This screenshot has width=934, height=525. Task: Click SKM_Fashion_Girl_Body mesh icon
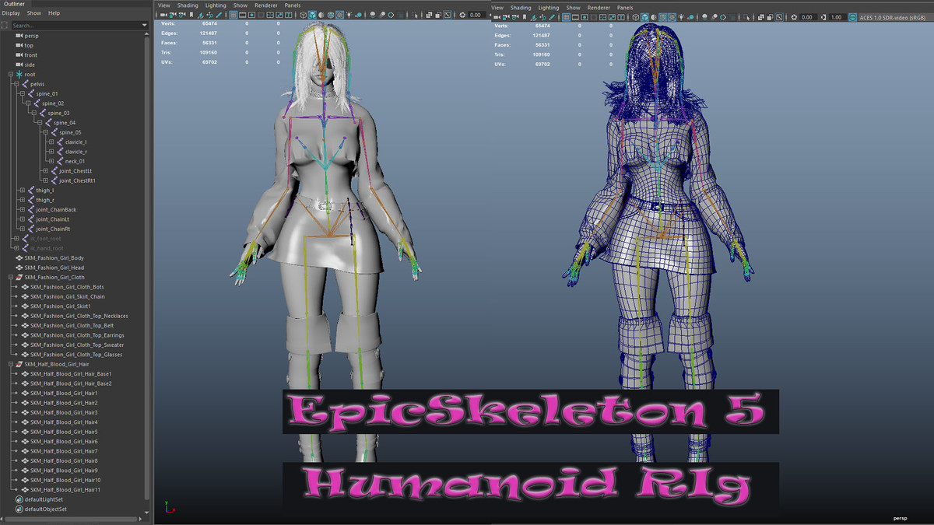click(x=19, y=257)
